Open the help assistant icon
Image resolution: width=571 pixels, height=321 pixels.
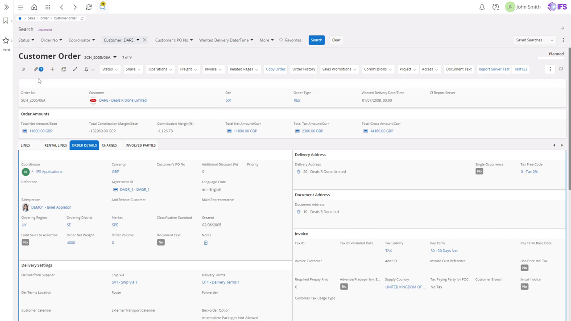[x=496, y=7]
